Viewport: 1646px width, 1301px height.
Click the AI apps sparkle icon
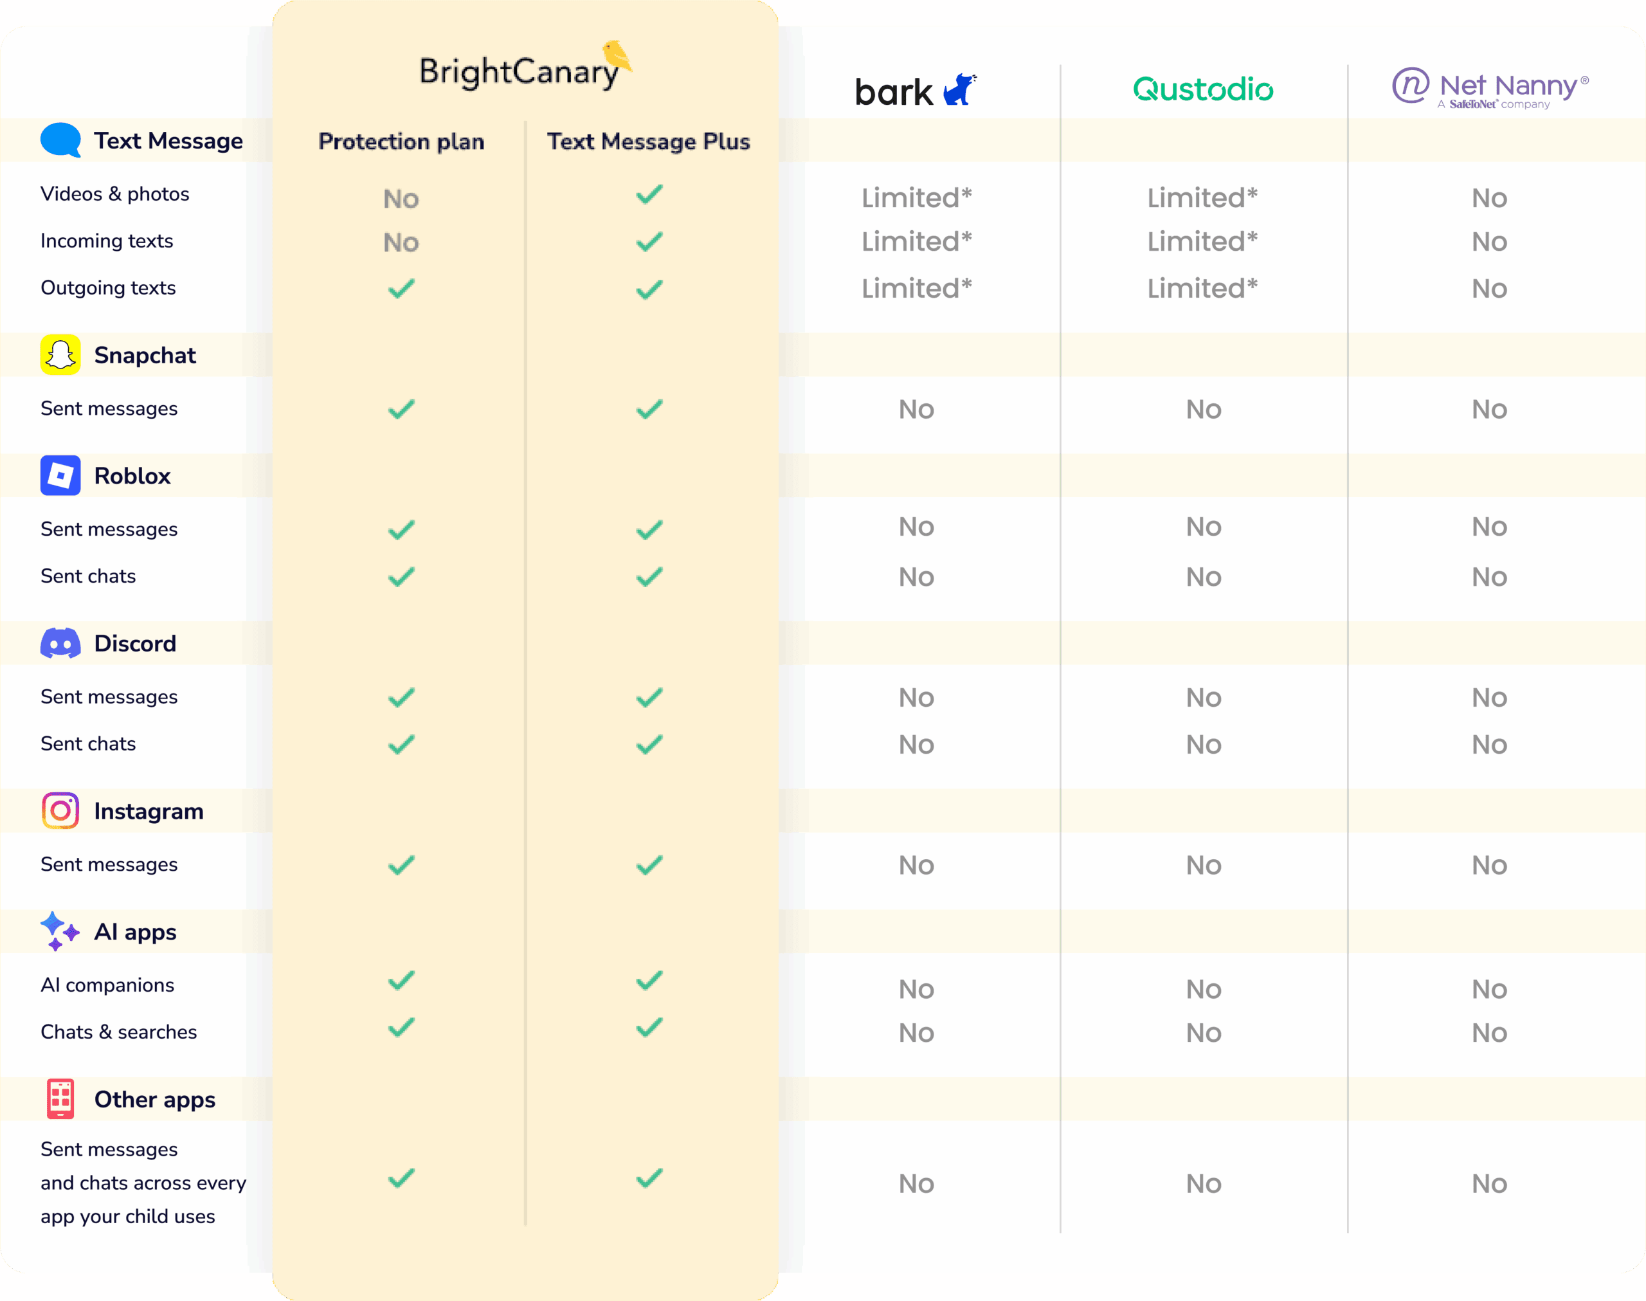pyautogui.click(x=59, y=931)
